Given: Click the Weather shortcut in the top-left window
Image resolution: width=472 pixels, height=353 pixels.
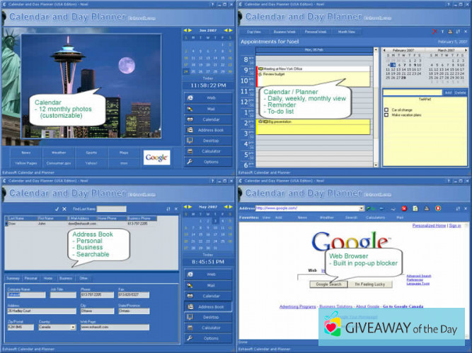Looking at the screenshot, I should click(59, 152).
